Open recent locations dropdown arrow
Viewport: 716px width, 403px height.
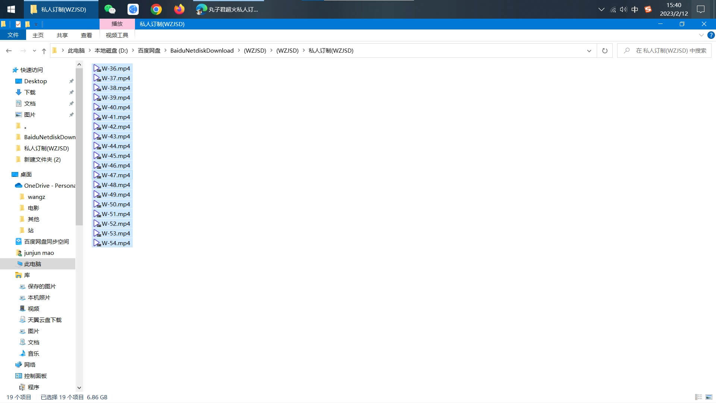pos(34,51)
